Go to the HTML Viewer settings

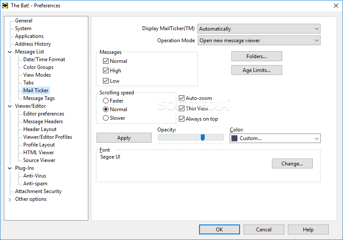coord(39,153)
